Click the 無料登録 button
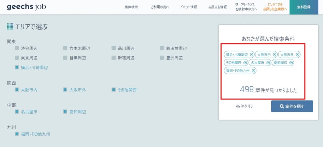 point(304,7)
